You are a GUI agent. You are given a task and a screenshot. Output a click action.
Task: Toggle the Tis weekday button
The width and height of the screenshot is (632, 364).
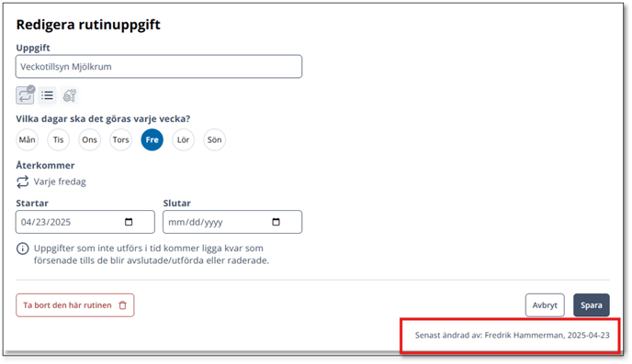click(x=59, y=140)
